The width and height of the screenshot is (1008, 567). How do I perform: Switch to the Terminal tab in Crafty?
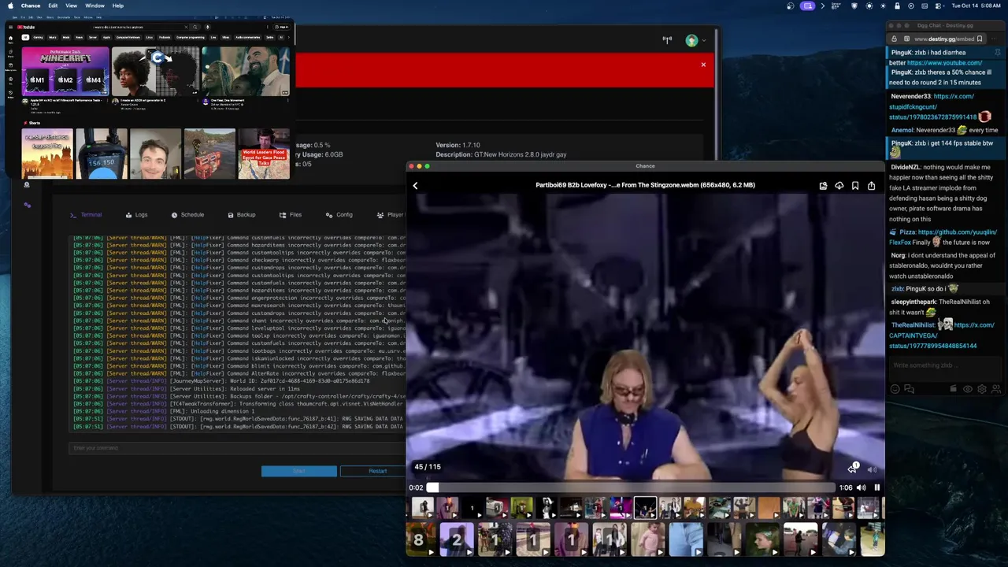pos(86,215)
